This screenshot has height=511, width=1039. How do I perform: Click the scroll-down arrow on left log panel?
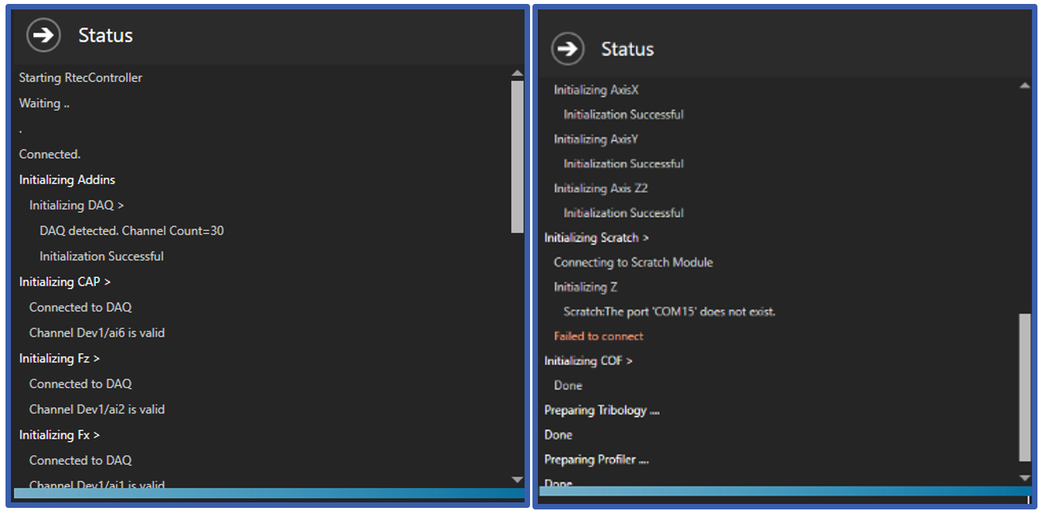pos(518,479)
